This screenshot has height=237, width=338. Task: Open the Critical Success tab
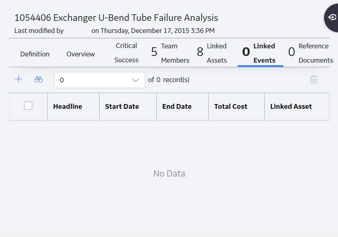[126, 53]
